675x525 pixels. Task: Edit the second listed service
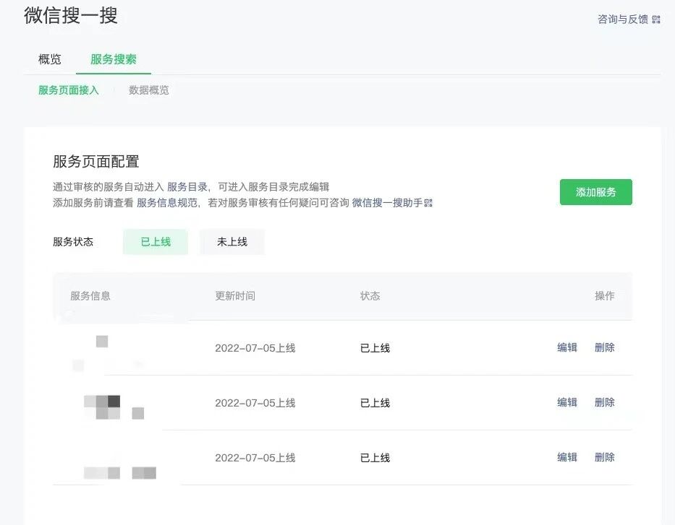(x=567, y=402)
